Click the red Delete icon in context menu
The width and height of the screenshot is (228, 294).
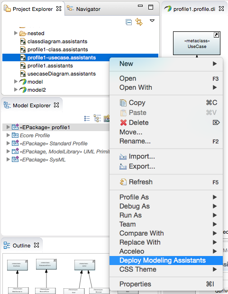(x=123, y=123)
